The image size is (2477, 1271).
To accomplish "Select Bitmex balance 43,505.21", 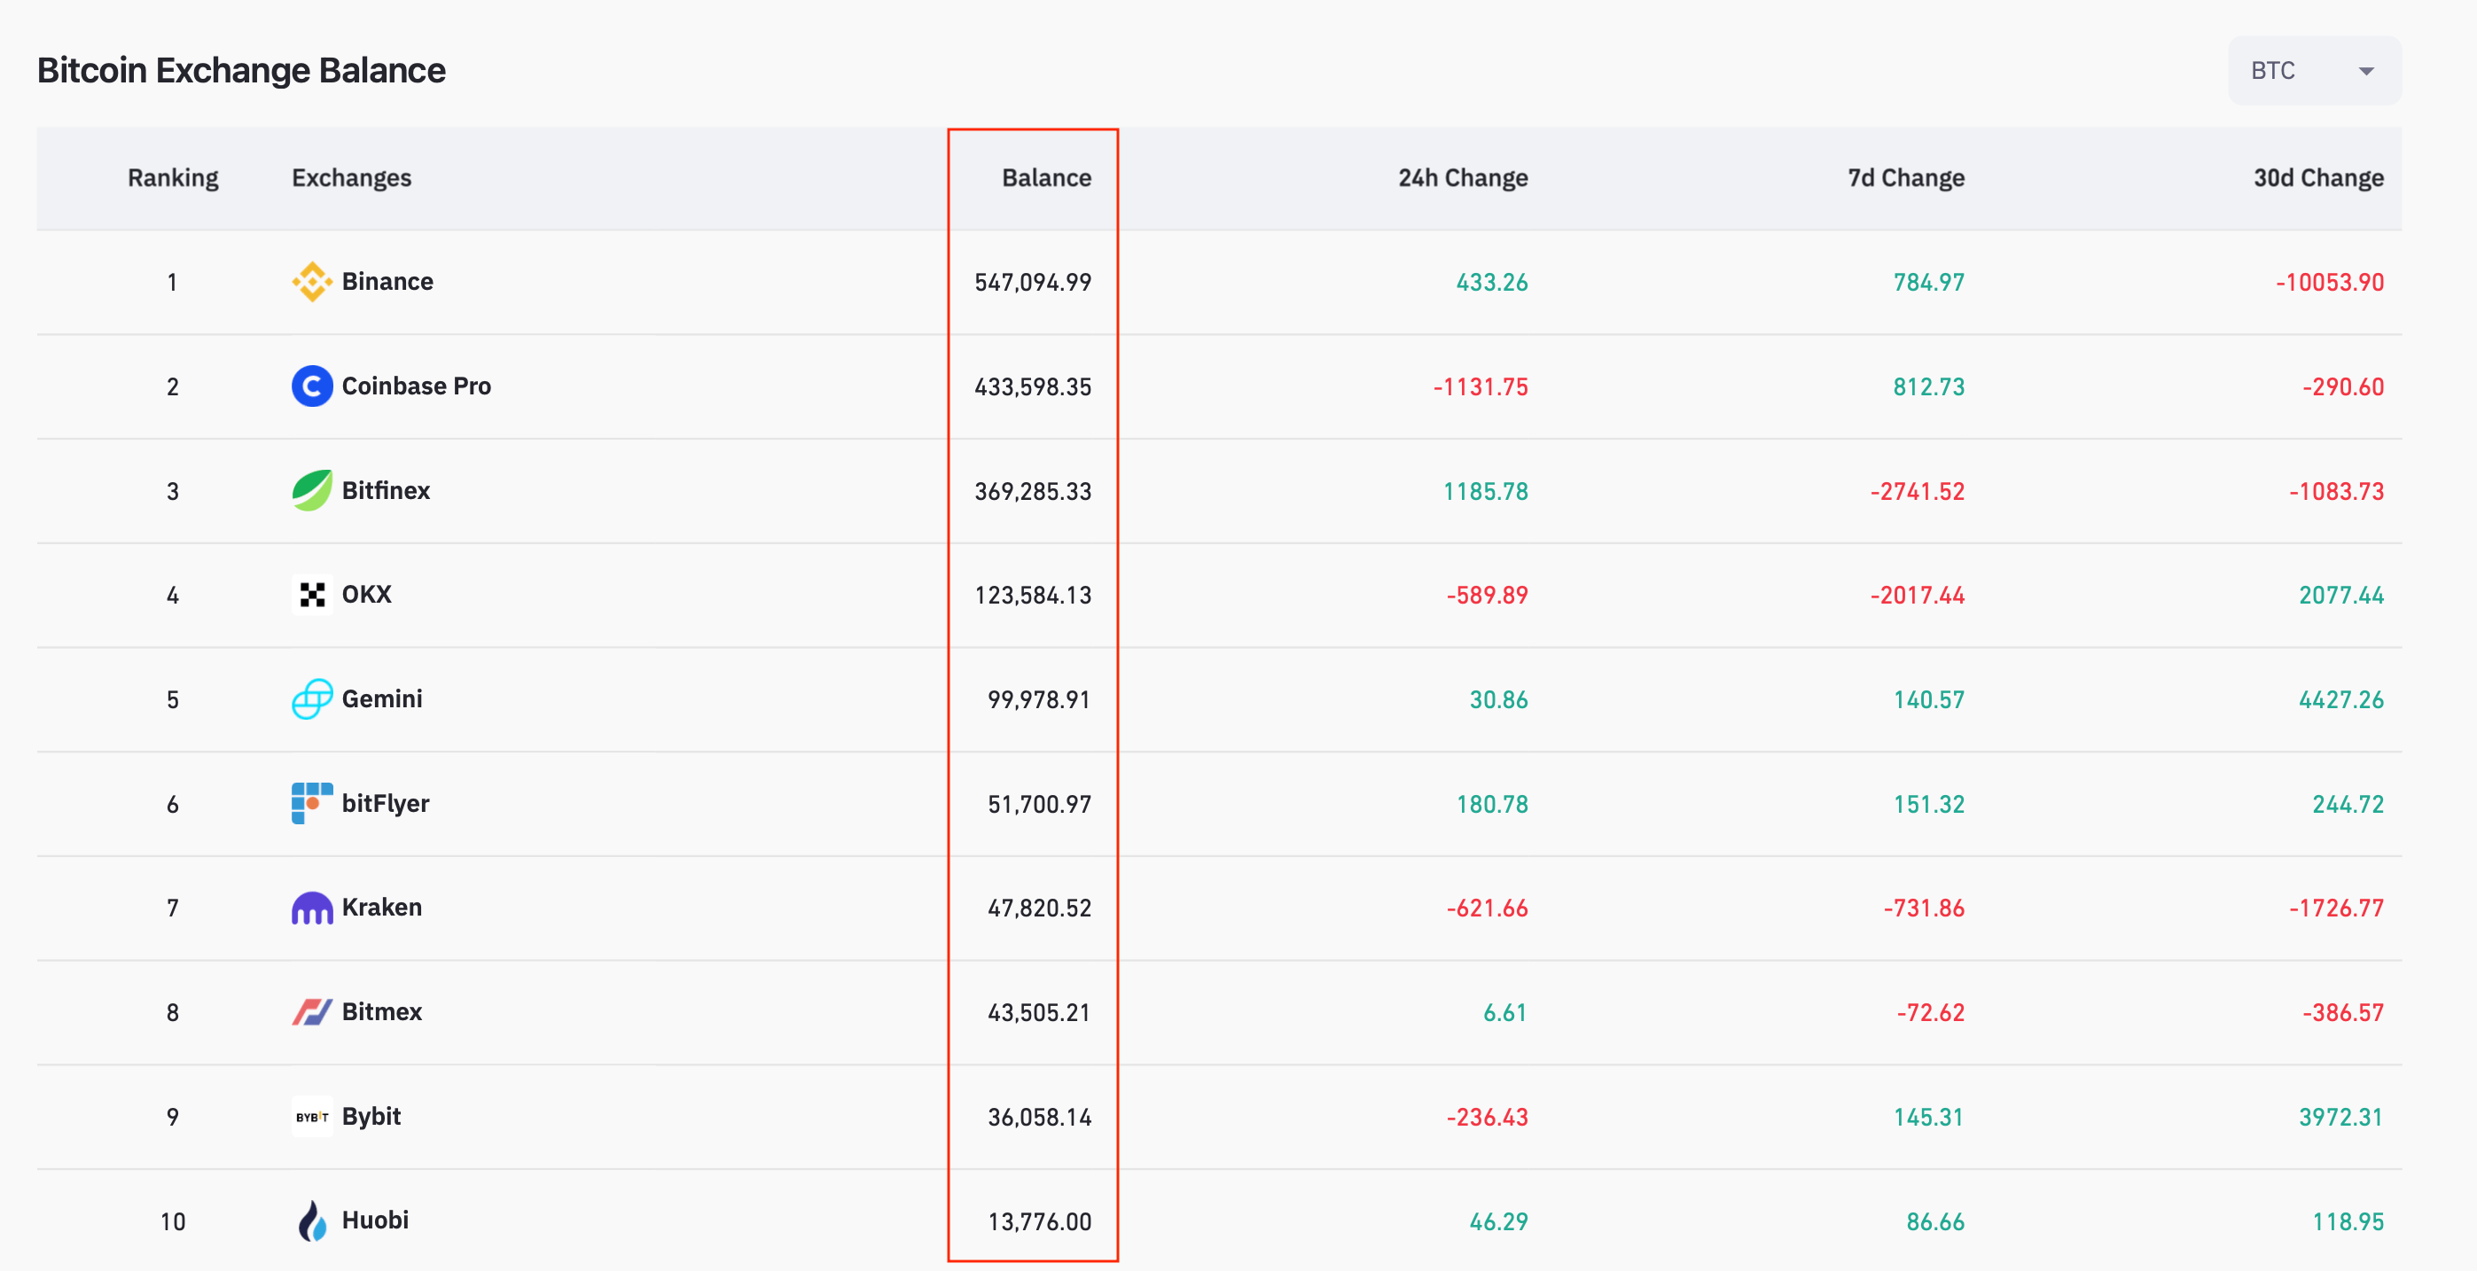I will 1039,1013.
